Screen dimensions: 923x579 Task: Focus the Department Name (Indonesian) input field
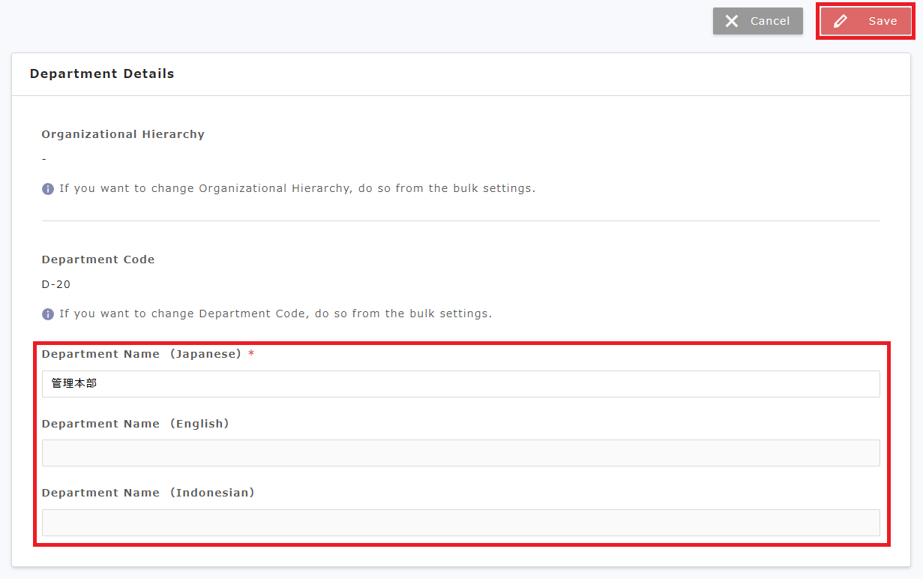[460, 523]
